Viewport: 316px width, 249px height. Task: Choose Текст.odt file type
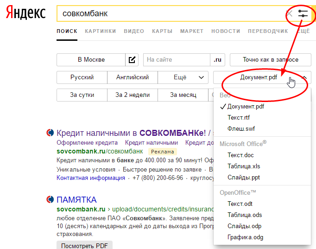262,204
